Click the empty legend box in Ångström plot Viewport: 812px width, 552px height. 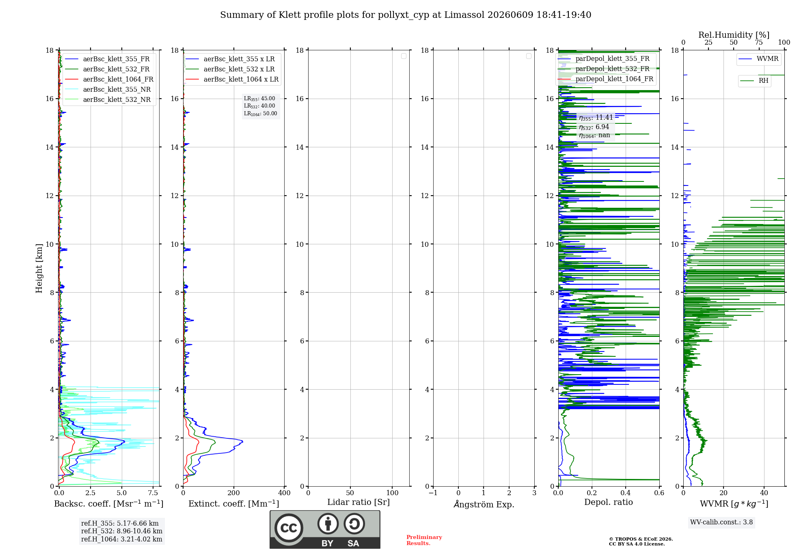coord(529,56)
